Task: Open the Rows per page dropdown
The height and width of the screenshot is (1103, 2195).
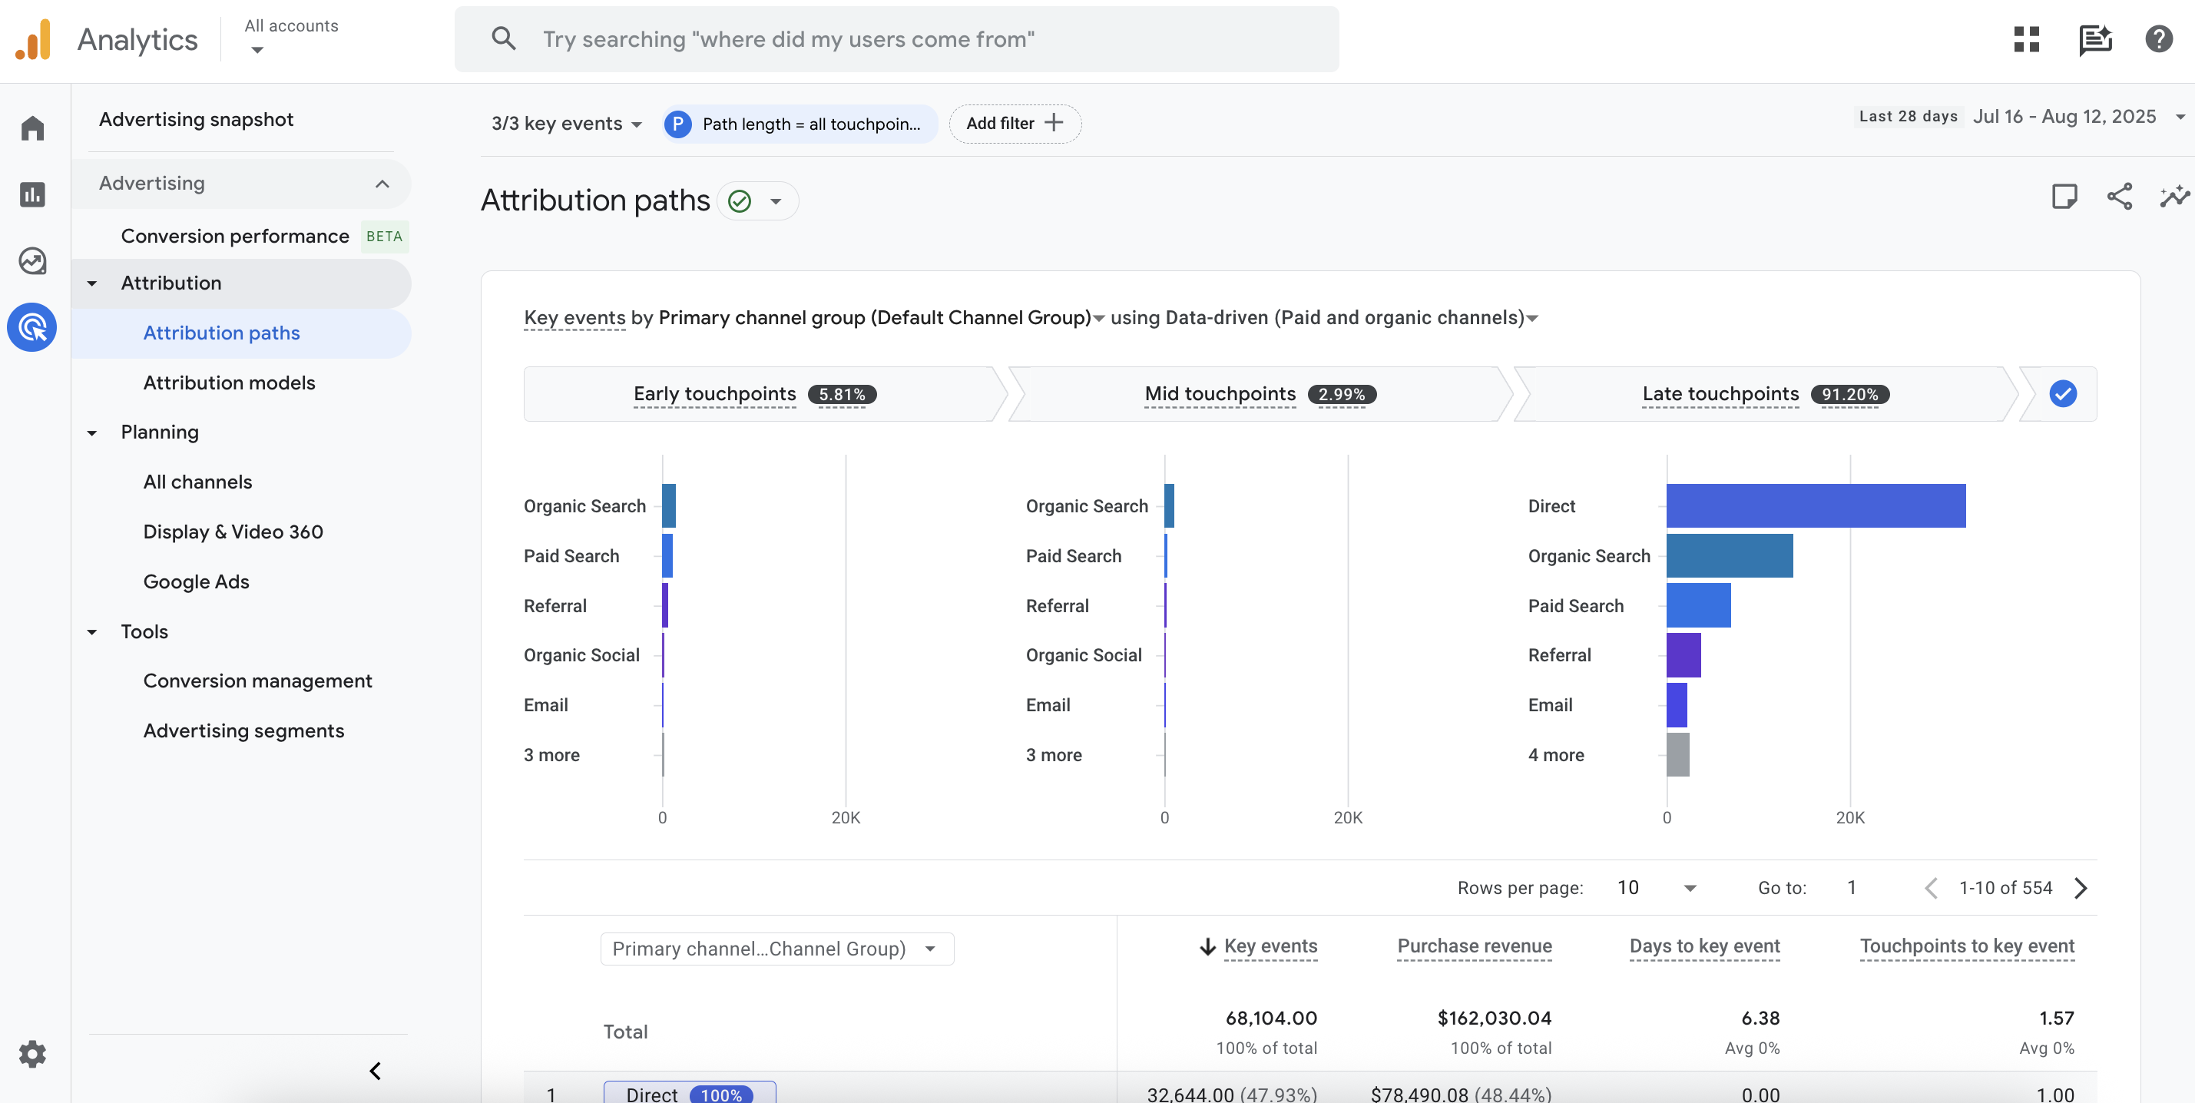Action: (x=1657, y=888)
